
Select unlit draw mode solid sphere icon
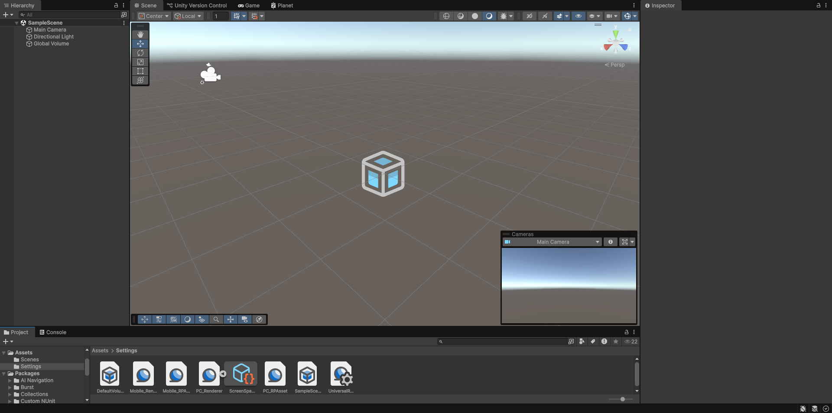(x=475, y=16)
